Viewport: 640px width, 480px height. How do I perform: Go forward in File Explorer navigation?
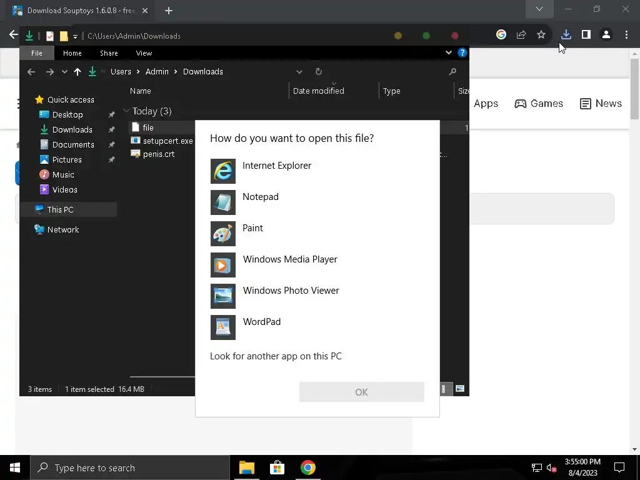(50, 72)
